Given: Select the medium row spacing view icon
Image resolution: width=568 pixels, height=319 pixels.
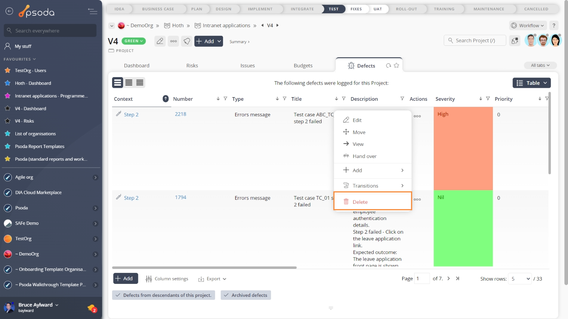Looking at the screenshot, I should 129,83.
